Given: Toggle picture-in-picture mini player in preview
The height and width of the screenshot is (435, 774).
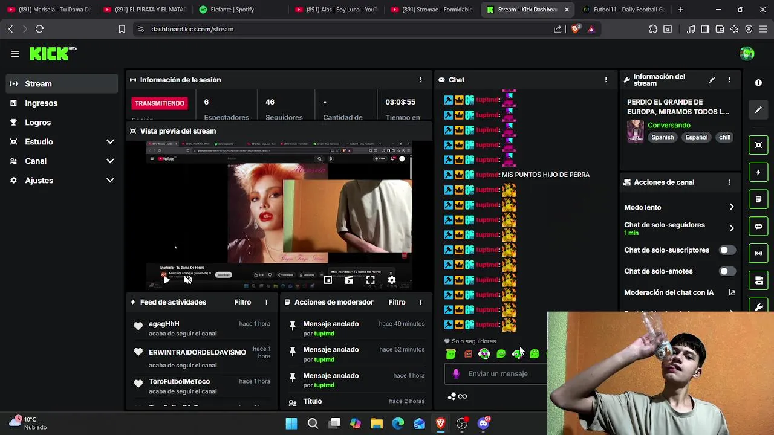Looking at the screenshot, I should [328, 280].
